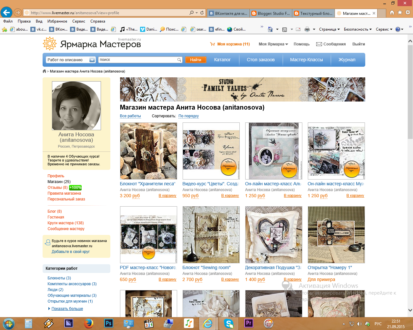Open the IE home icon

pyautogui.click(x=392, y=13)
